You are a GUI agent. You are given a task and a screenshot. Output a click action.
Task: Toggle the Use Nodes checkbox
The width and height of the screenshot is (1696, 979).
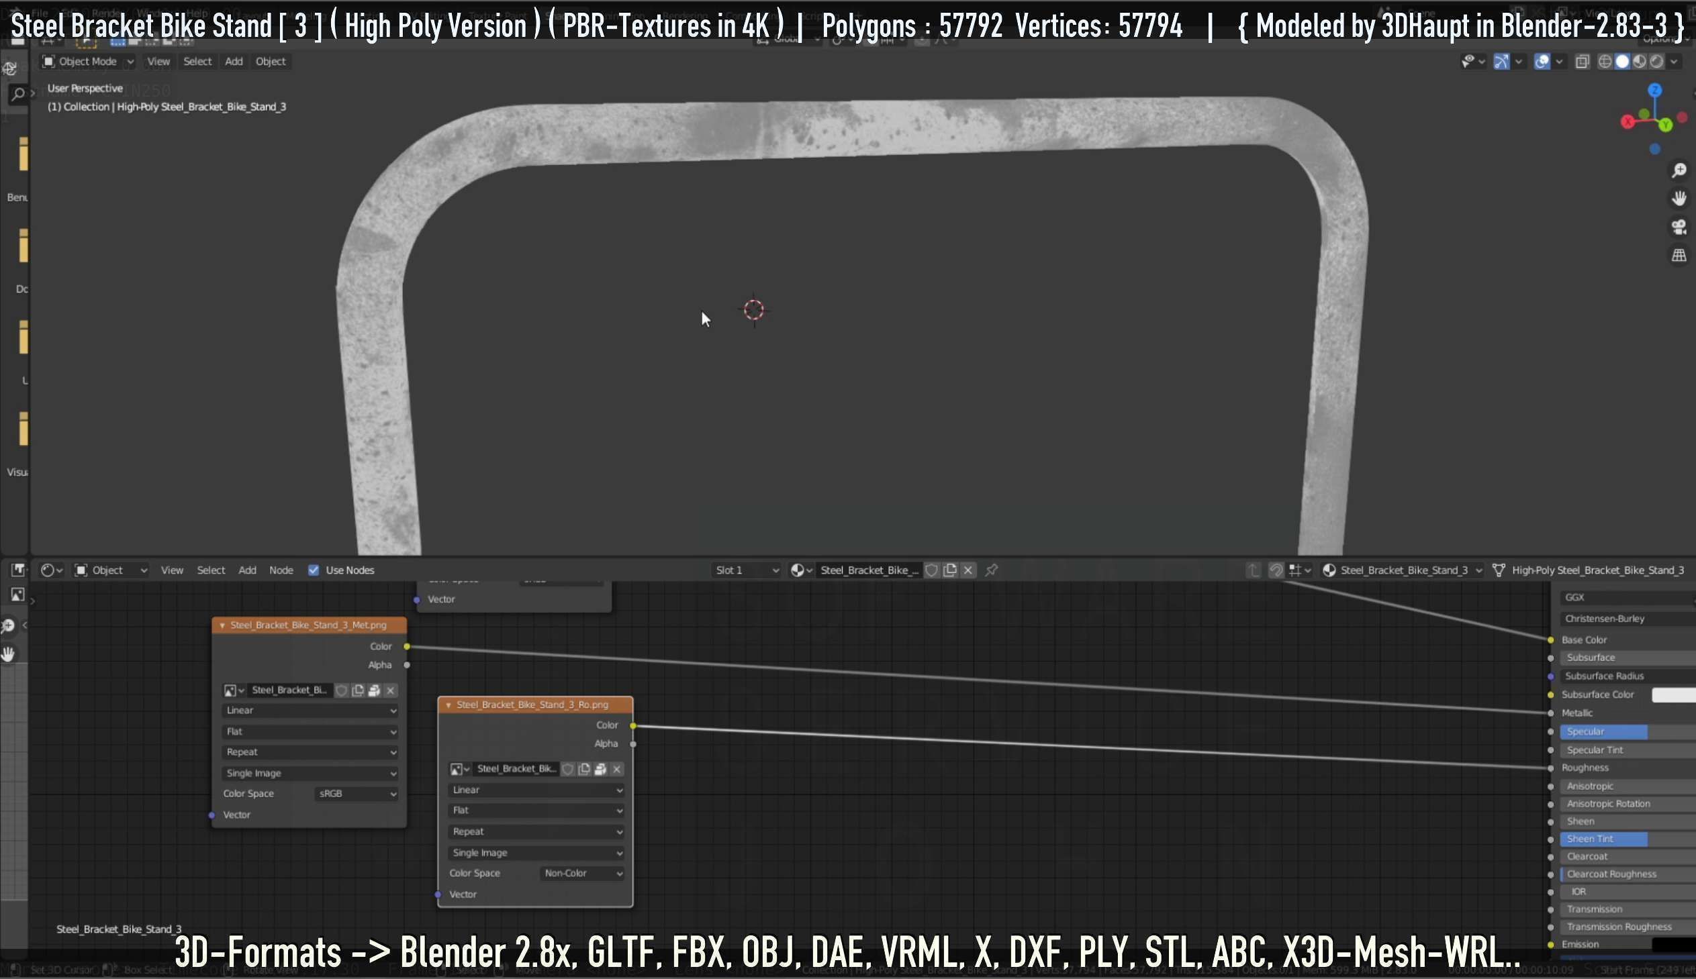314,570
